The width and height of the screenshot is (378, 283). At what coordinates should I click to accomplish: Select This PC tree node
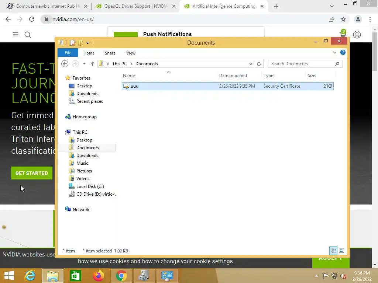click(x=80, y=132)
